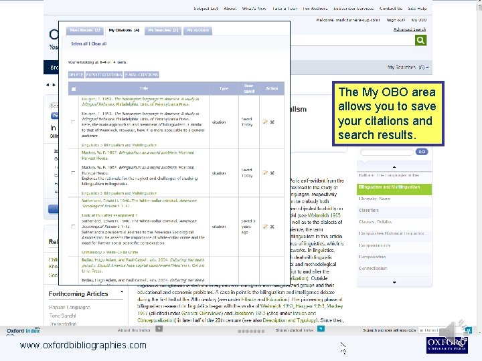Click the sign out link
482x361 pixels.
396,20
